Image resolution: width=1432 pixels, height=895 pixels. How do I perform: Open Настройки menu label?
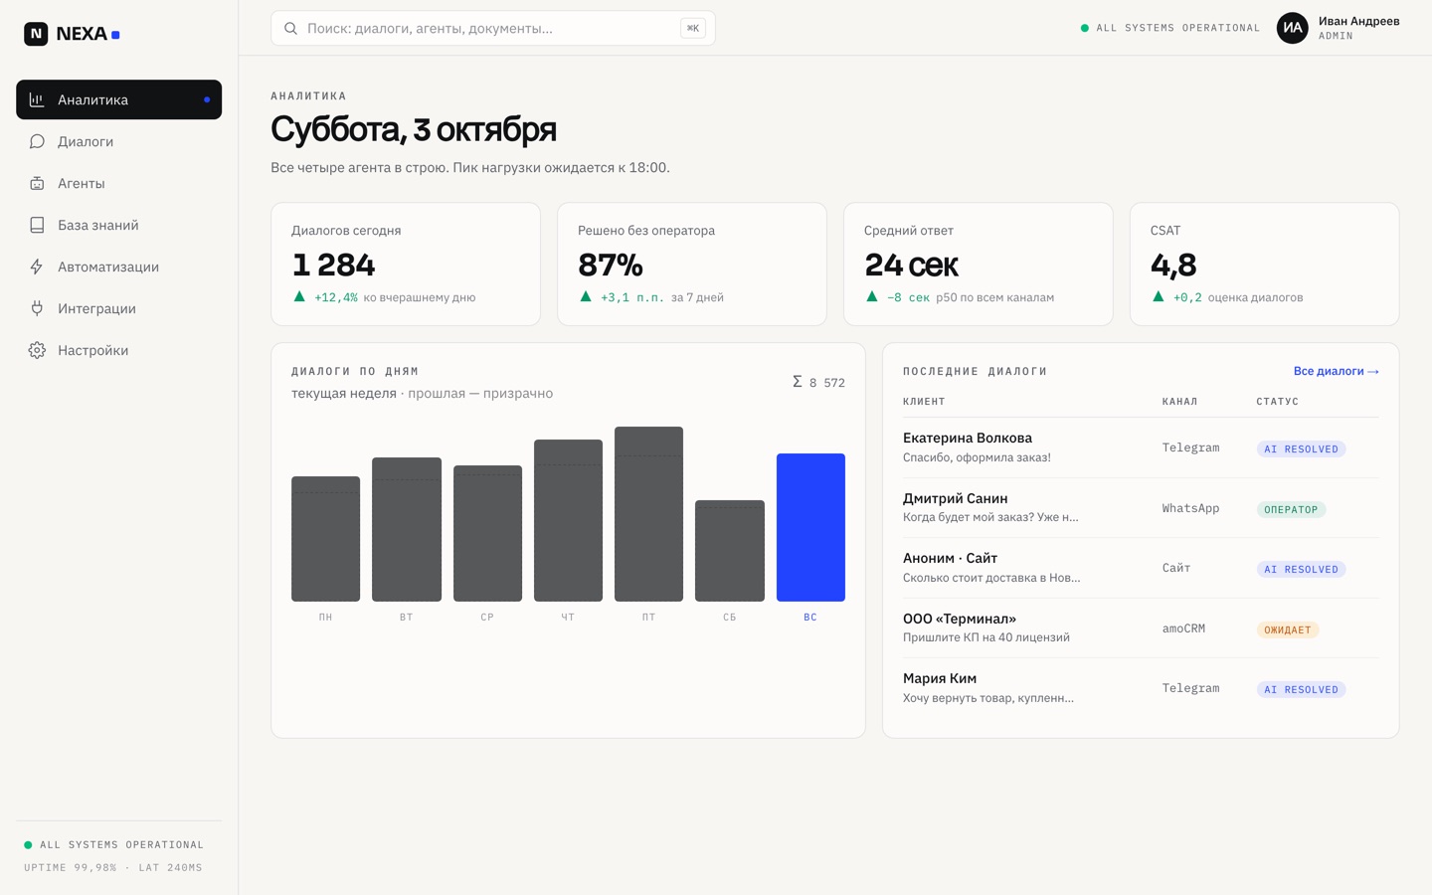coord(92,350)
